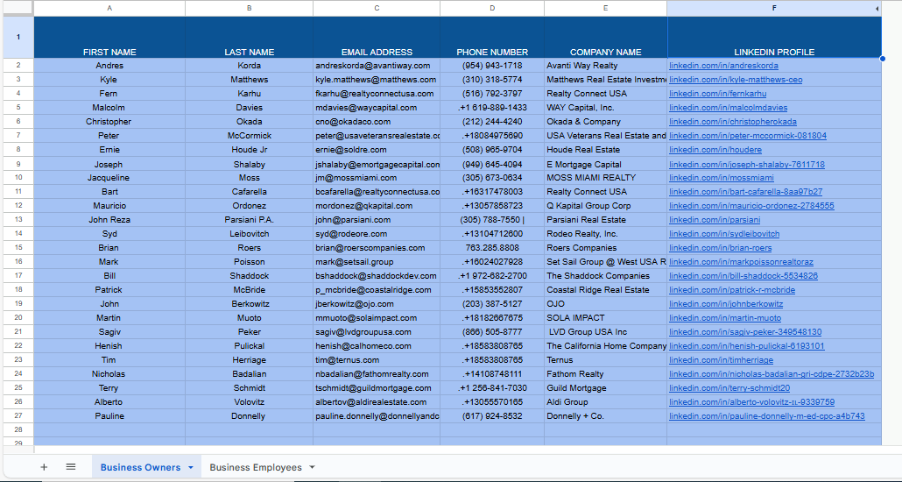Viewport: 902px width, 482px height.
Task: Select the Realty Connect USA cell for Fern
Action: click(606, 93)
